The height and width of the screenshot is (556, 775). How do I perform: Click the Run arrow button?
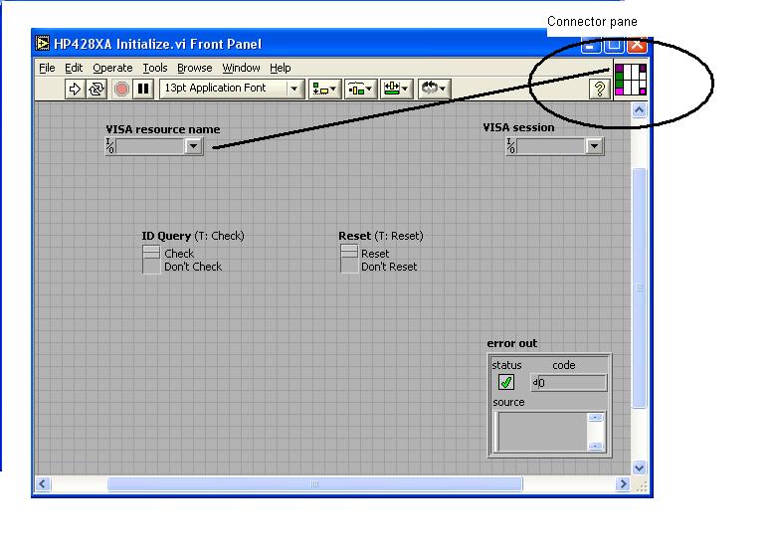pos(76,89)
